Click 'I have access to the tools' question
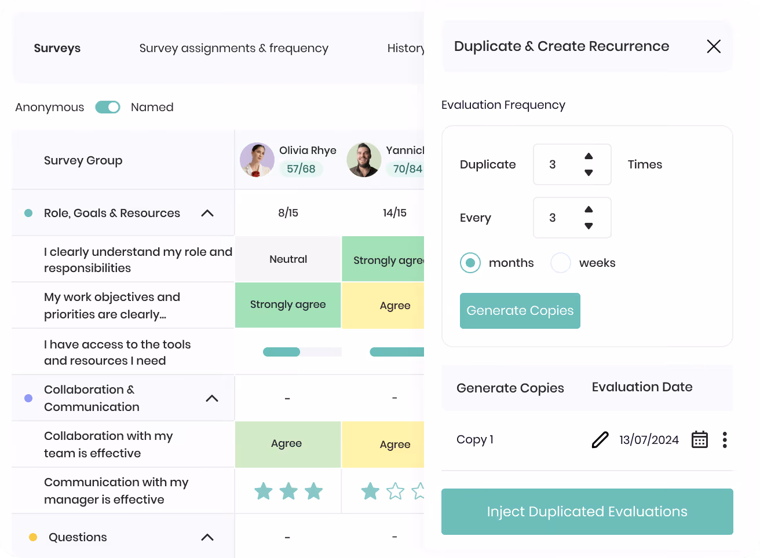 coord(117,353)
